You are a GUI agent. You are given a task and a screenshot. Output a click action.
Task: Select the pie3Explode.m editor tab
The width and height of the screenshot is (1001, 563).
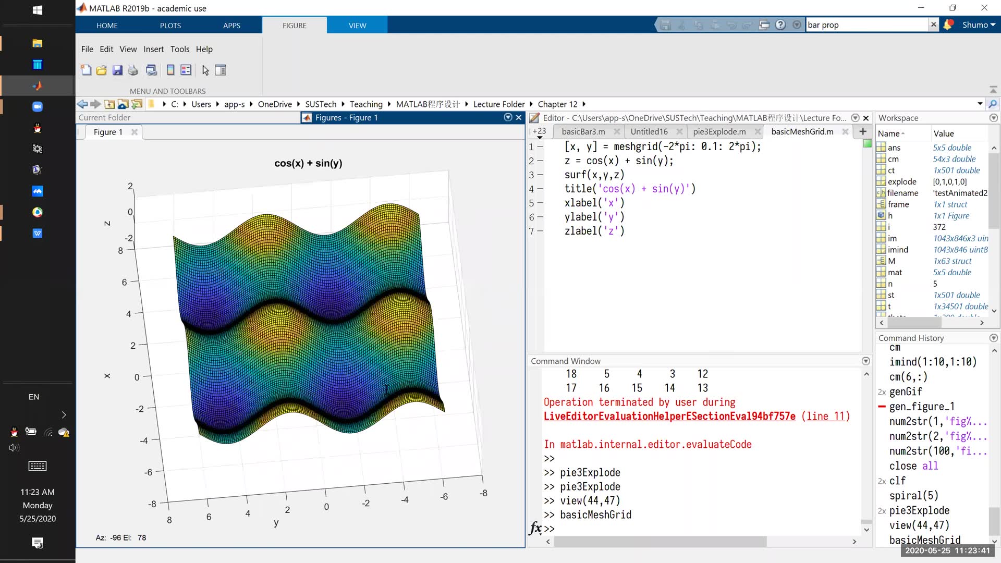[x=719, y=132]
